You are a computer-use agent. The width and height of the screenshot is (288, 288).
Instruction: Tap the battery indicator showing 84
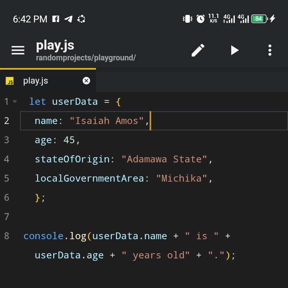pyautogui.click(x=259, y=19)
